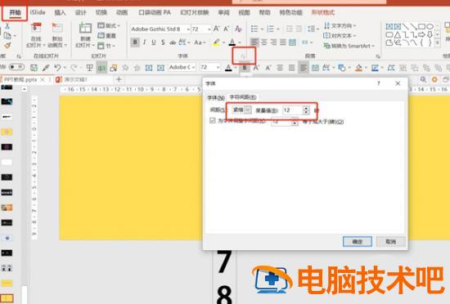450x304 pixels.
Task: Select the oval shape in shapes gallery
Action: (430, 27)
